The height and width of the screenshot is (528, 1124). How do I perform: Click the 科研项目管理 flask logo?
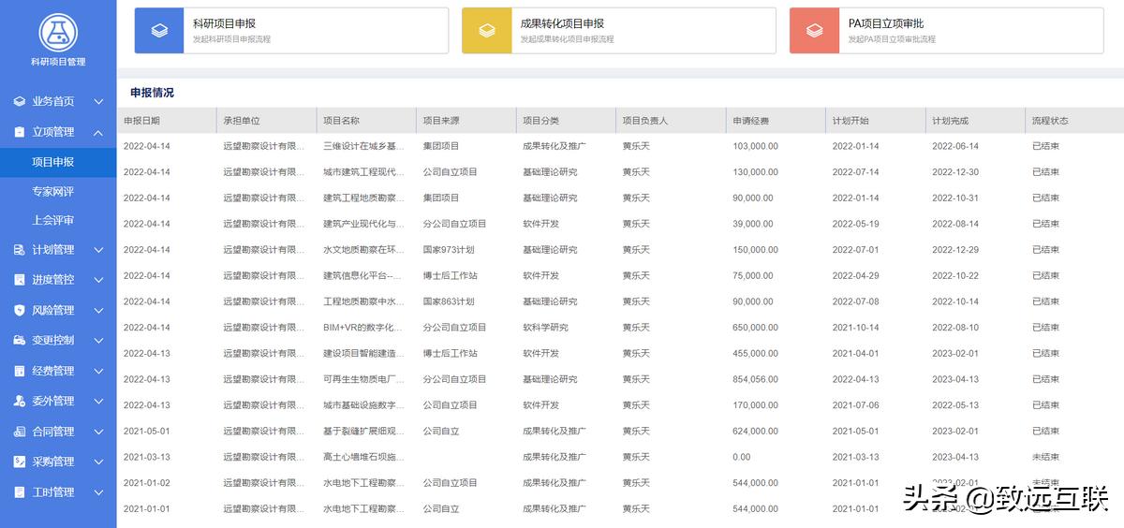(58, 33)
